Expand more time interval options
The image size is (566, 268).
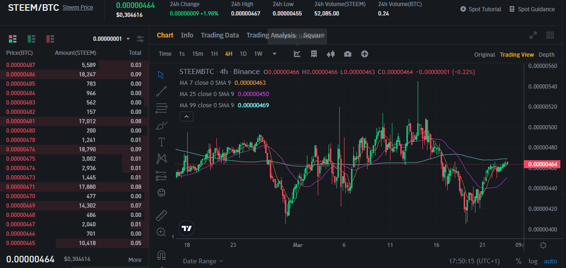pos(275,54)
